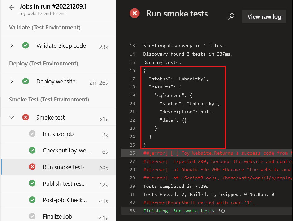Open the Run smoke tests step
Image resolution: width=293 pixels, height=221 pixels.
(x=59, y=167)
